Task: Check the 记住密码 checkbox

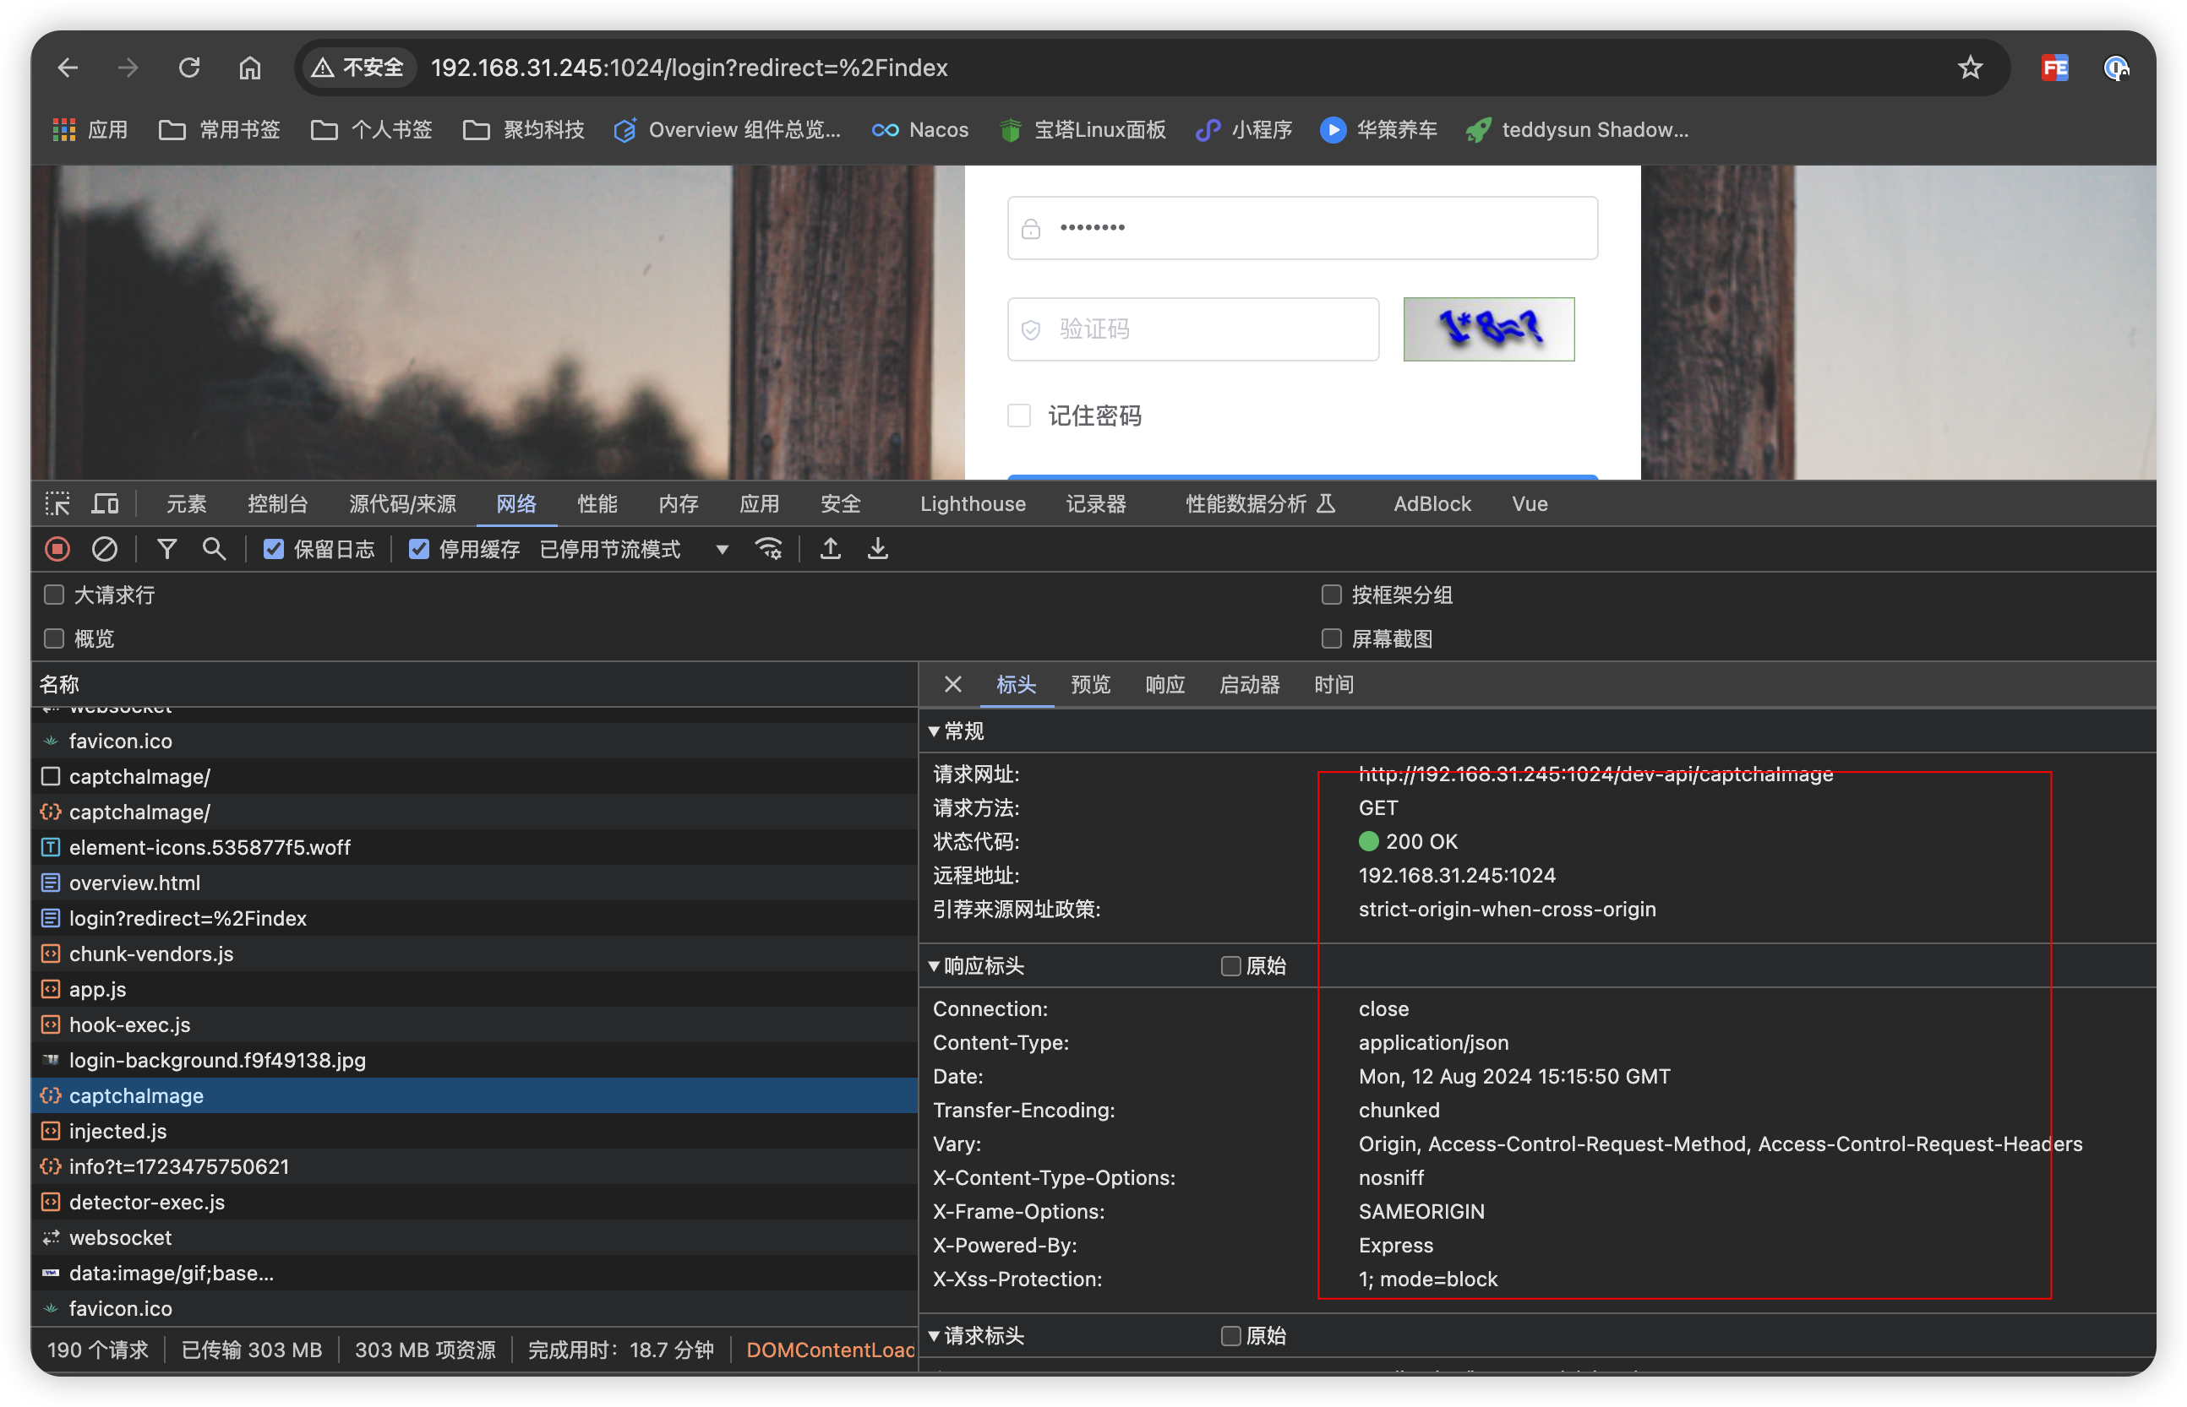Action: pos(1019,416)
